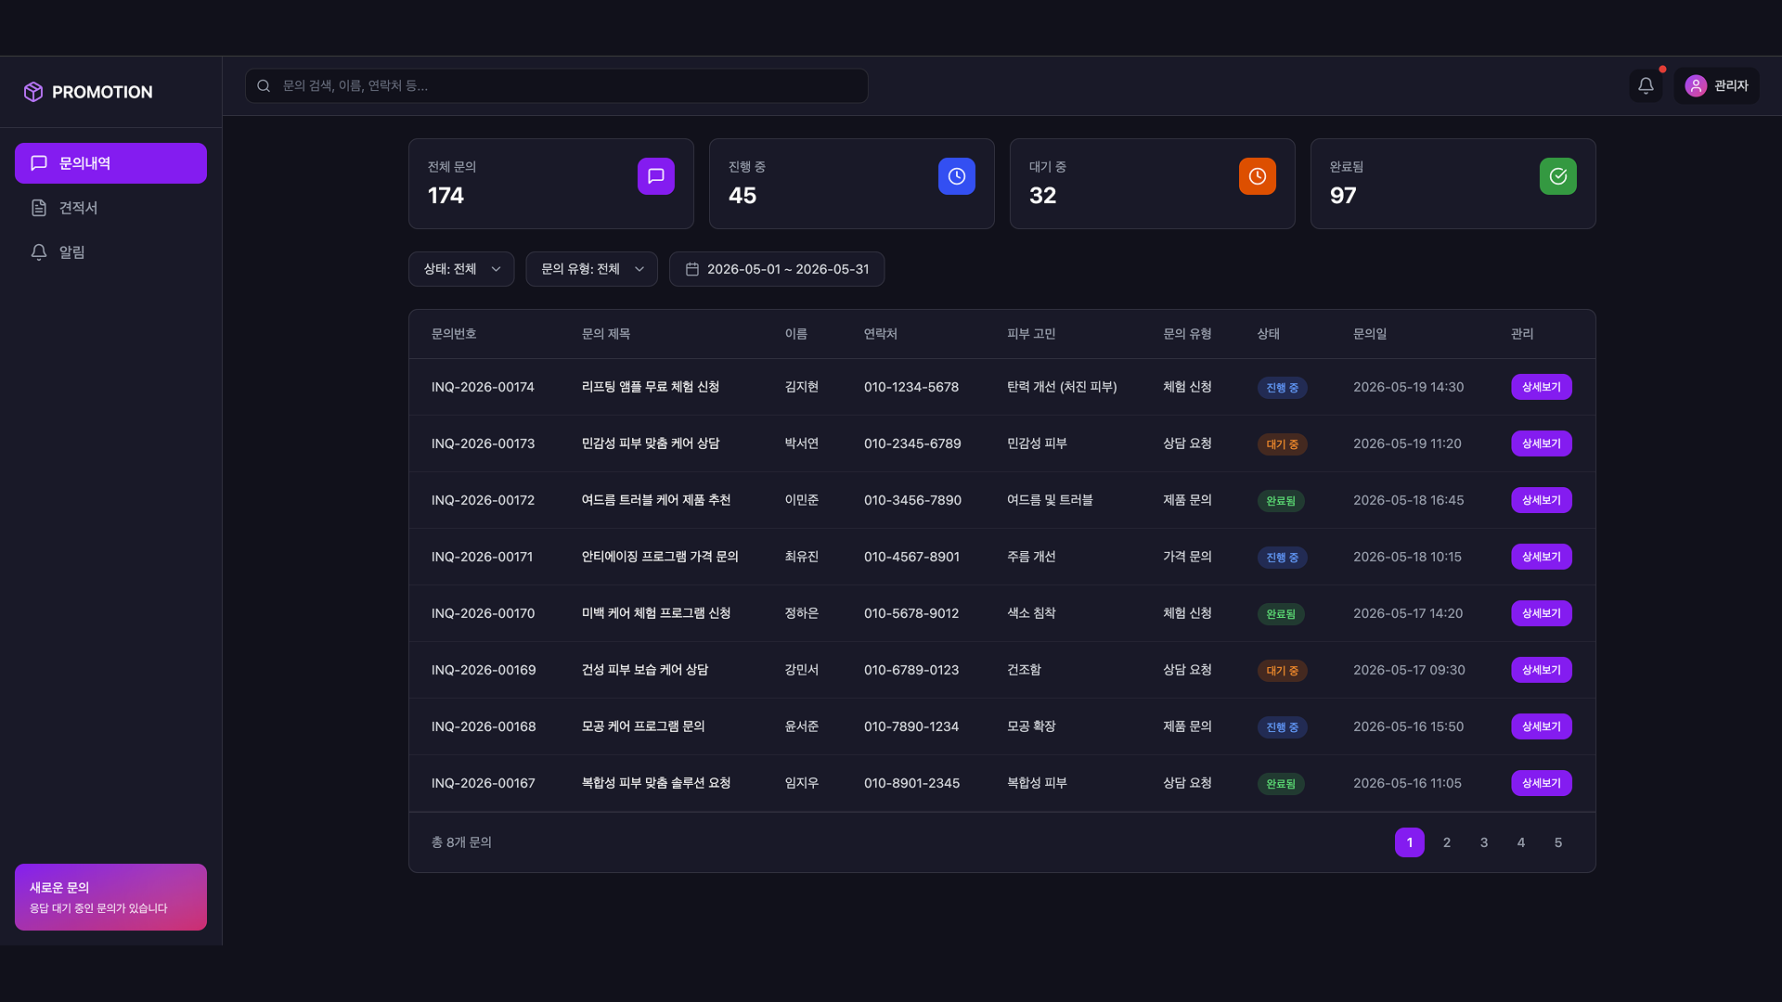View details of INQ-2026-00168
The height and width of the screenshot is (1002, 1782).
[1542, 726]
